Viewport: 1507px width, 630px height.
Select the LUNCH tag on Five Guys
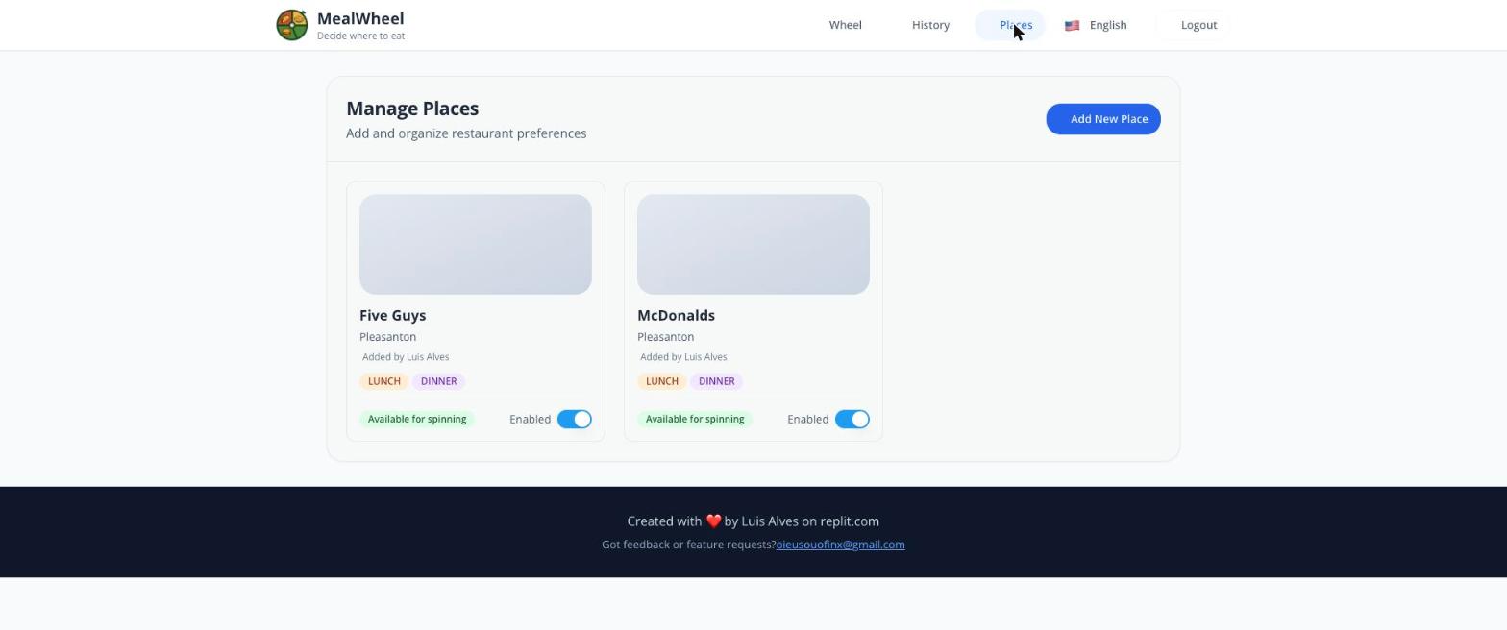click(383, 381)
